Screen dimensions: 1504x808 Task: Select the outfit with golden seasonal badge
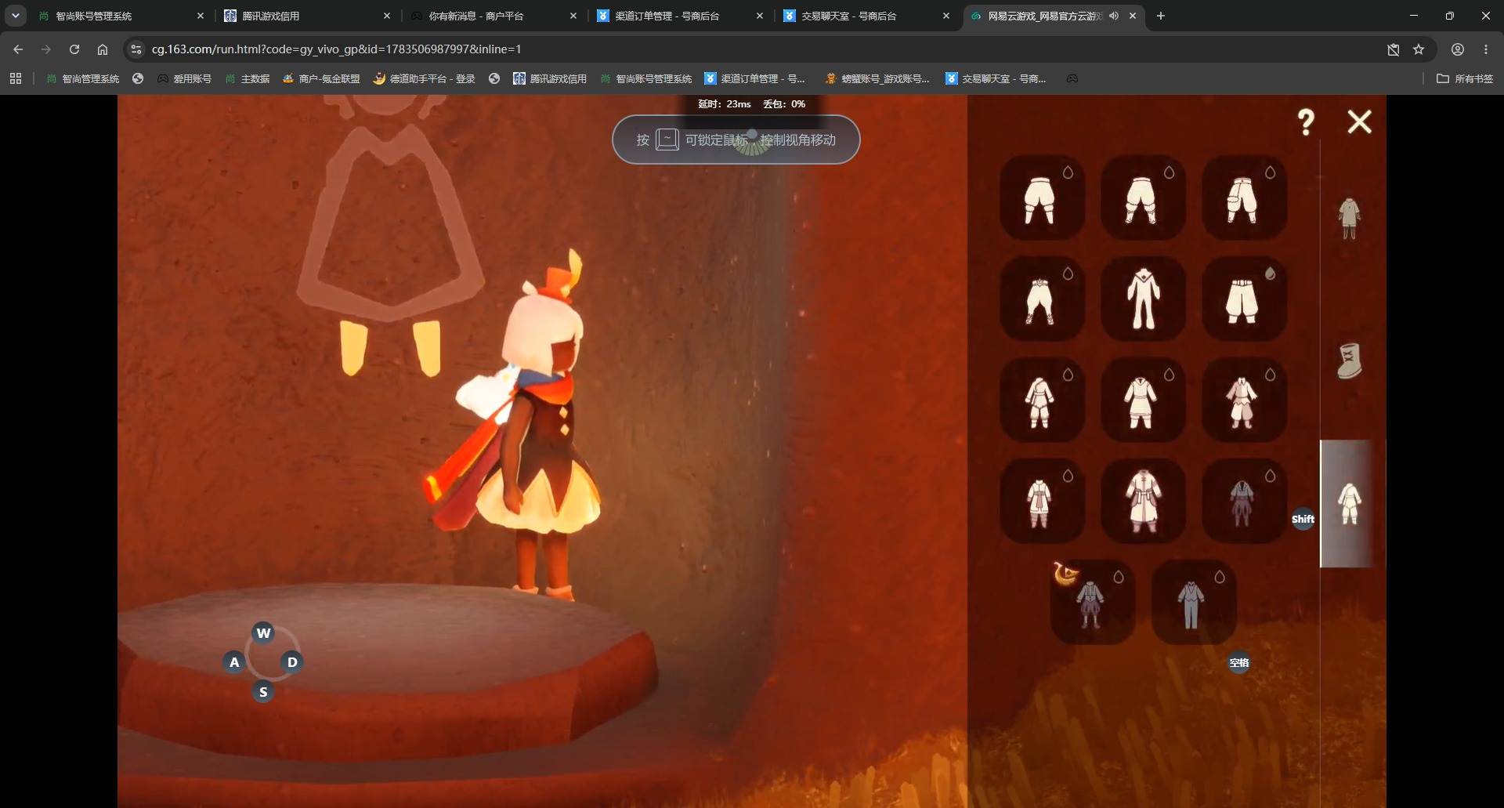1092,602
